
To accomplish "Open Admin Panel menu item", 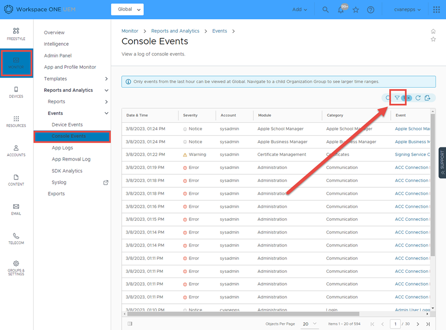I will 58,56.
